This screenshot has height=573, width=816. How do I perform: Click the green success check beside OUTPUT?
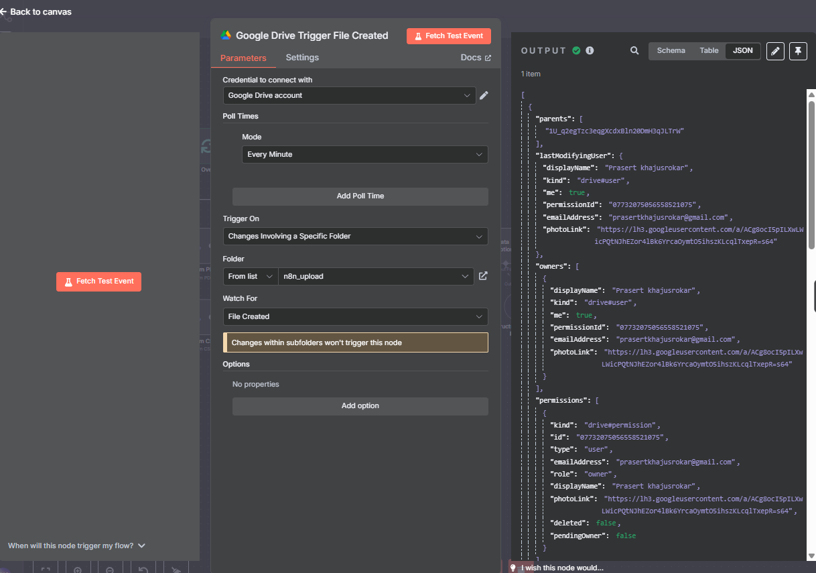576,50
